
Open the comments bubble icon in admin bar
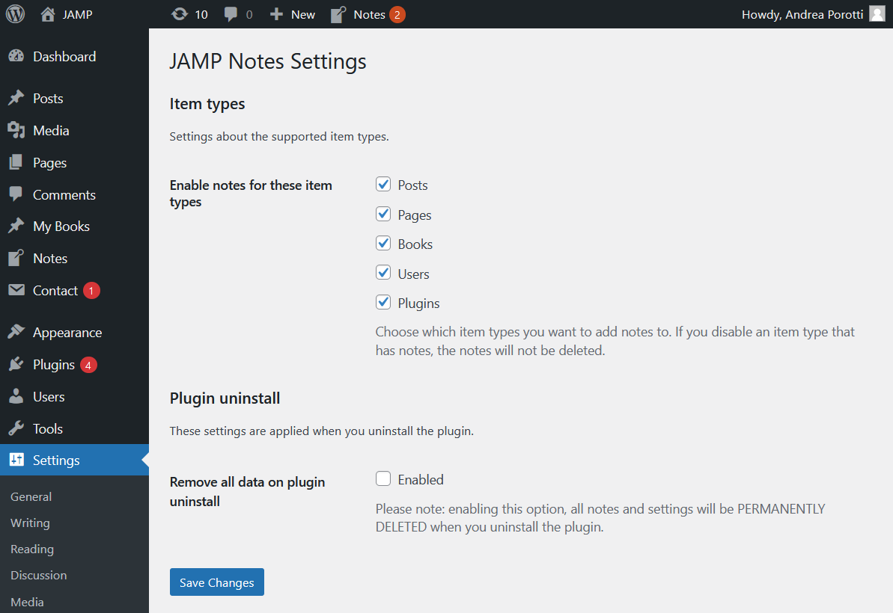point(231,15)
